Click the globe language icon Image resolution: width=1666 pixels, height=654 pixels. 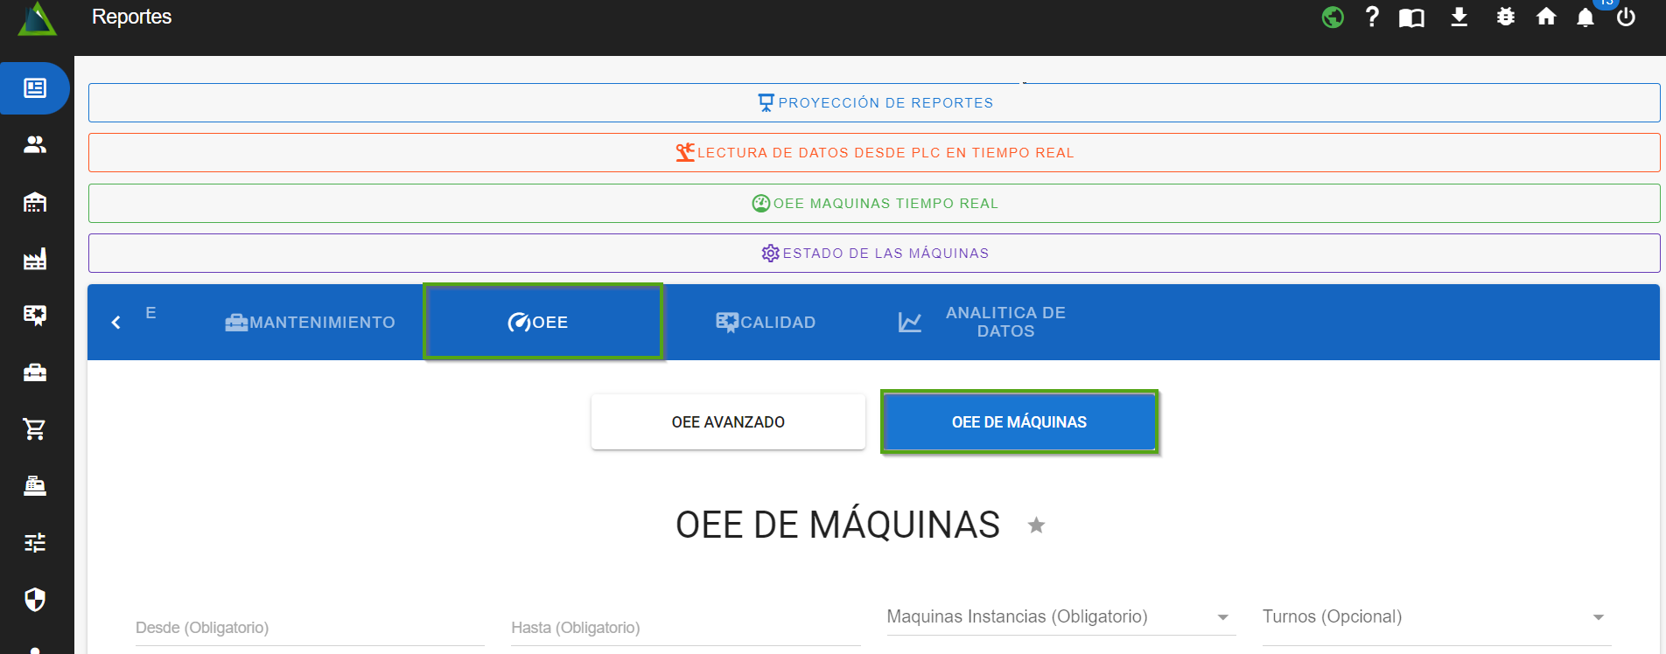pyautogui.click(x=1332, y=17)
